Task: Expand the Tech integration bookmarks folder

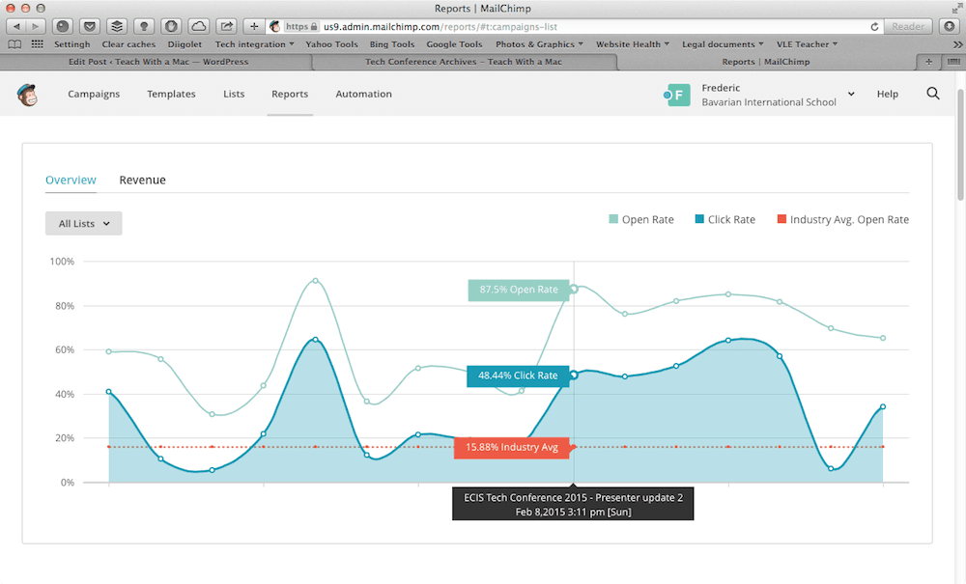Action: (x=255, y=44)
